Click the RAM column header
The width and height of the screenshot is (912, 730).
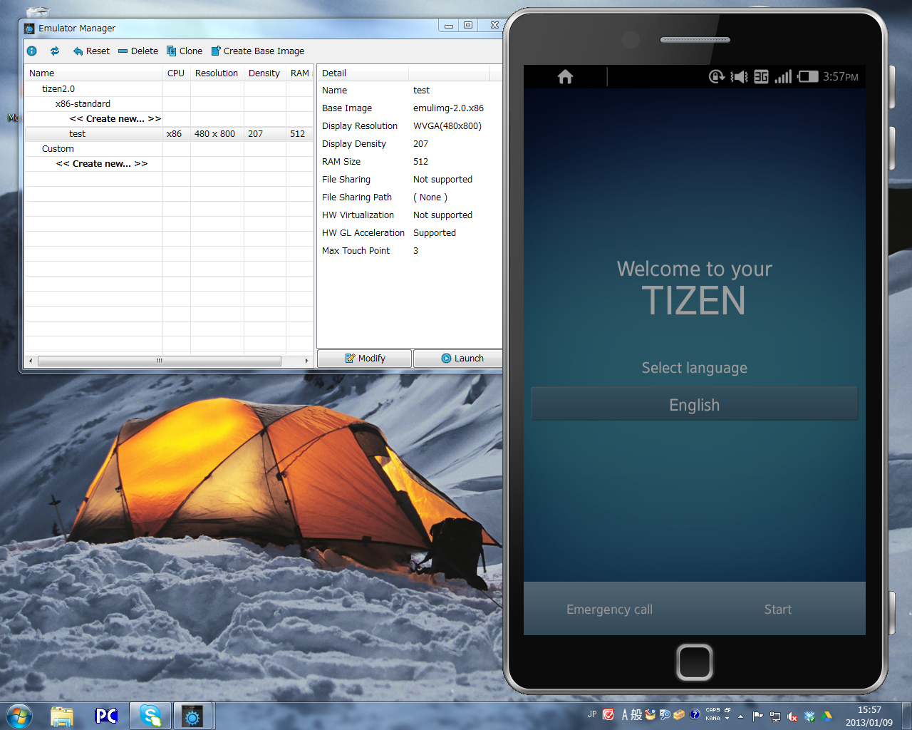[x=300, y=73]
